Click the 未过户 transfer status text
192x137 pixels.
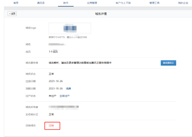pos(52,96)
